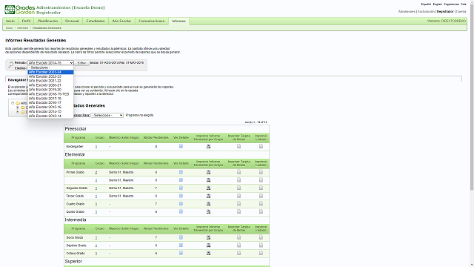This screenshot has width=474, height=267.
Task: Pick the '- Seleccione -' period option
Action: point(50,67)
